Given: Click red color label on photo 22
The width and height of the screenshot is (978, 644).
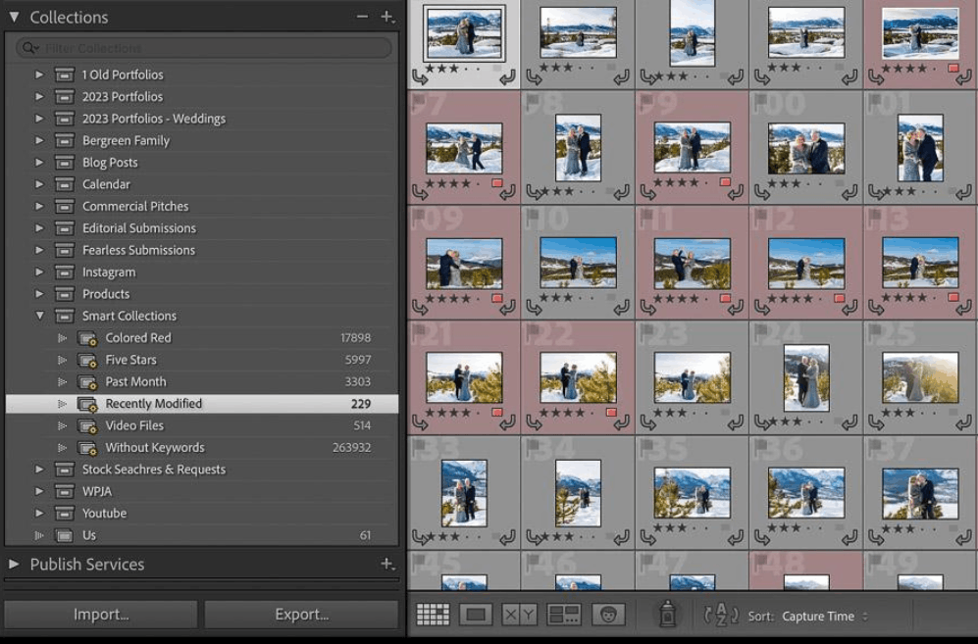Looking at the screenshot, I should point(611,412).
